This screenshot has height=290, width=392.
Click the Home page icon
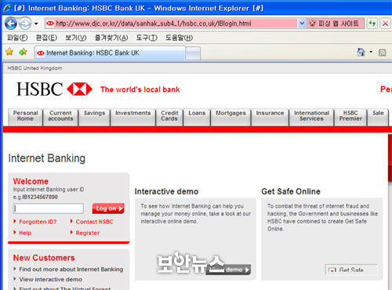click(361, 53)
